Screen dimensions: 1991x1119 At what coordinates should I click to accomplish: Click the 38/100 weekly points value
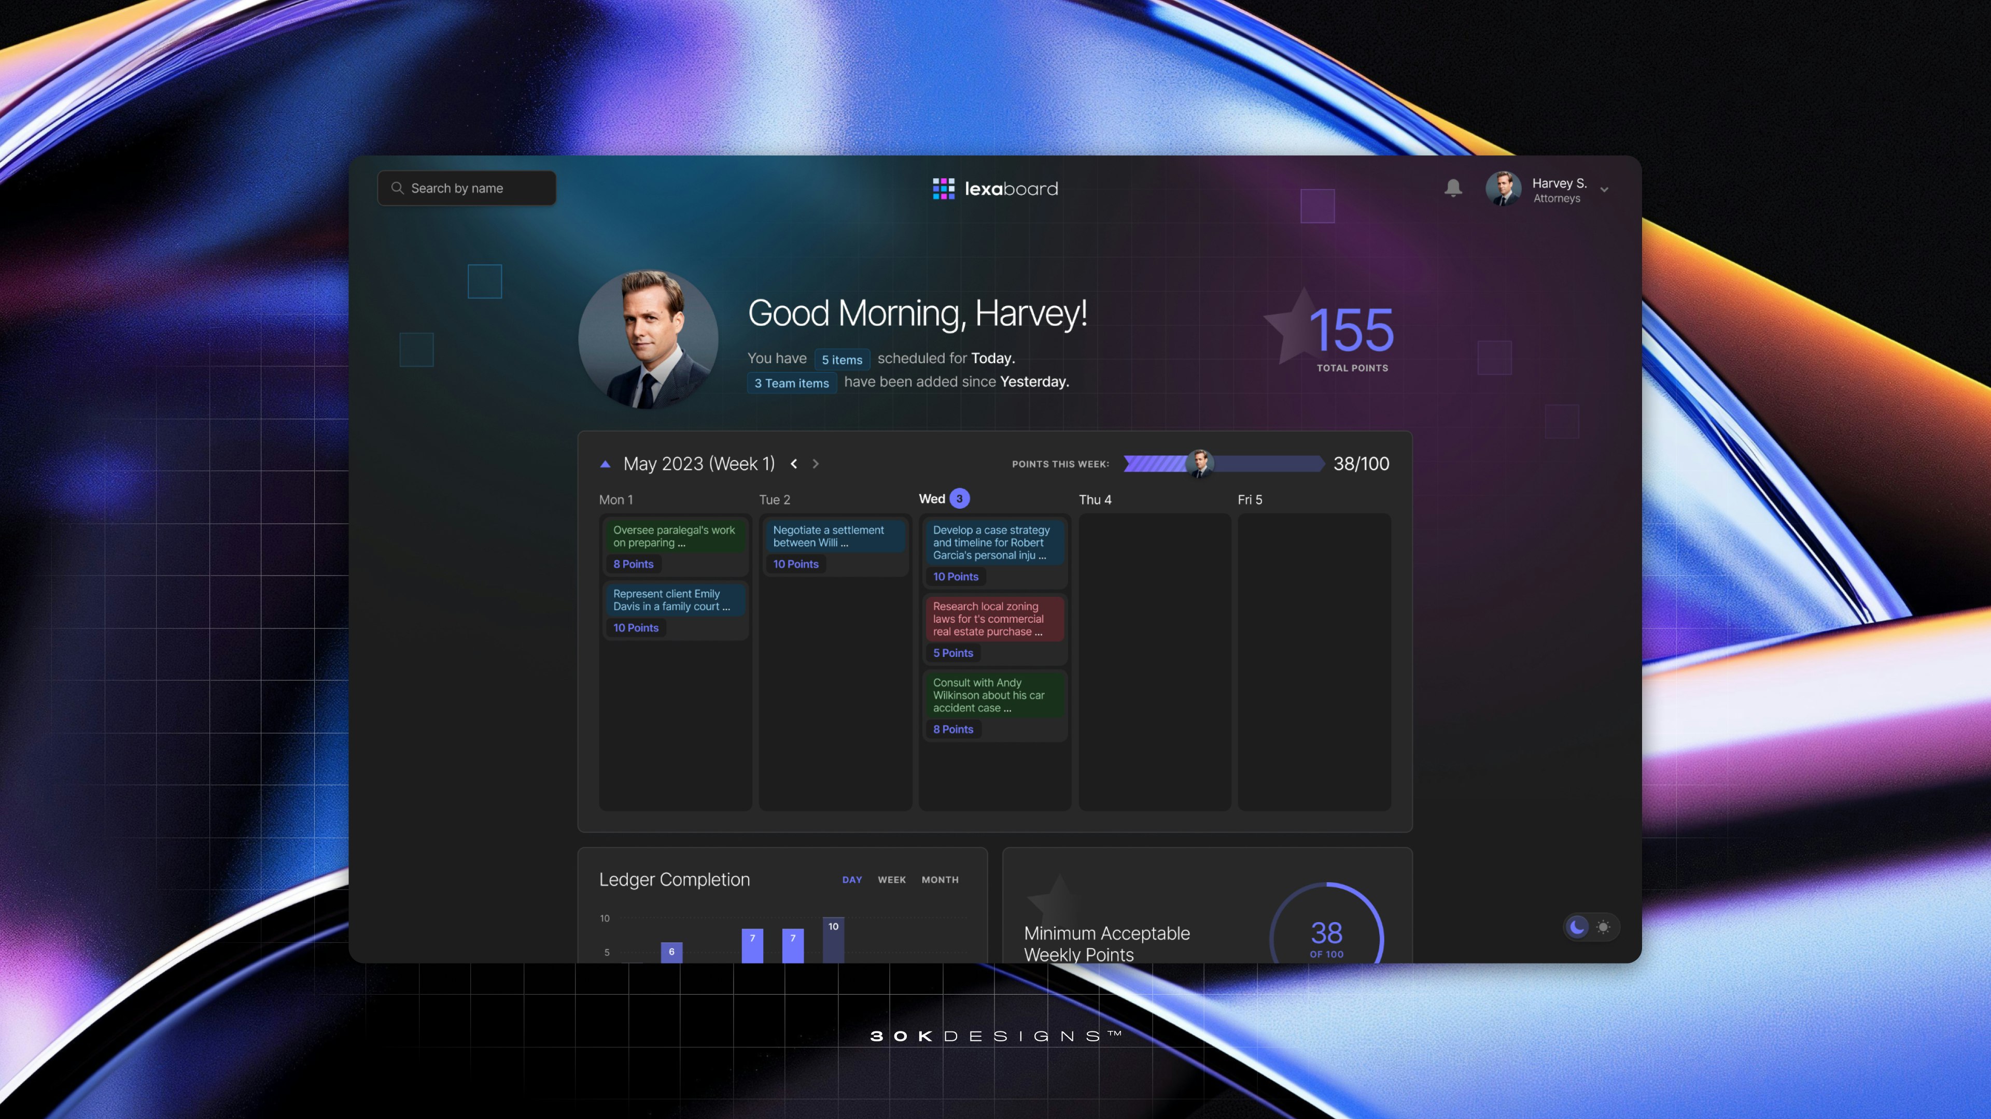[x=1361, y=464]
